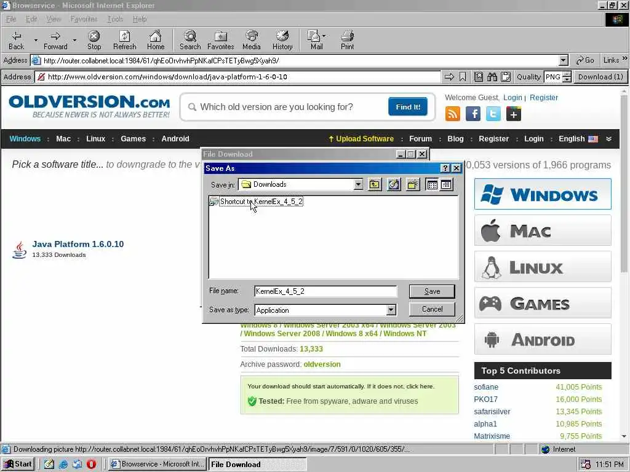The image size is (630, 472).
Task: Click the Stop toolbar icon
Action: coord(94,40)
